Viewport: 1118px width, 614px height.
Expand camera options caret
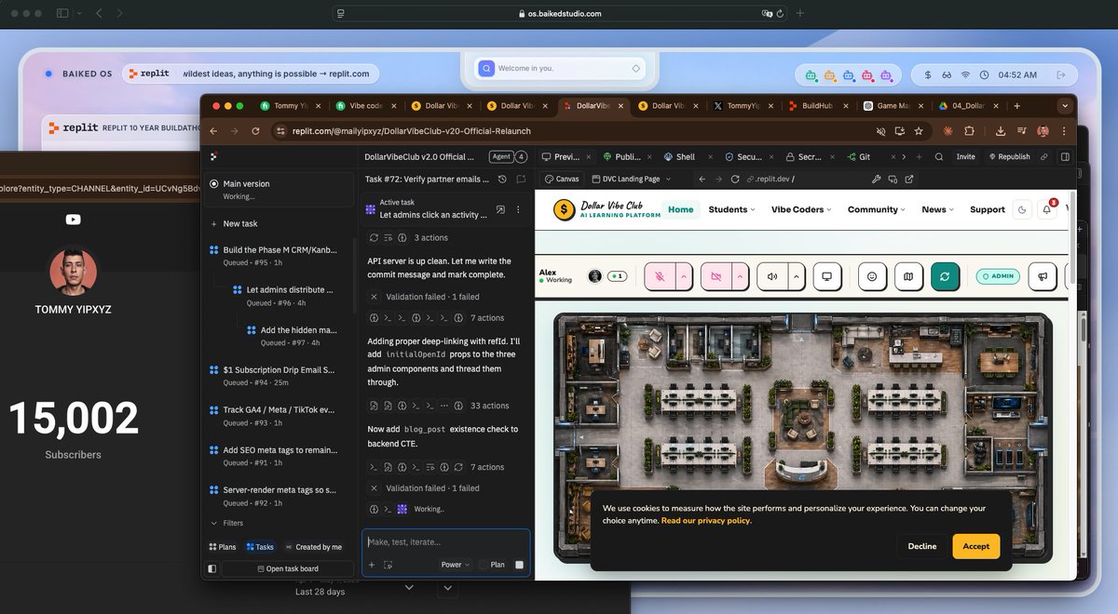pyautogui.click(x=740, y=276)
